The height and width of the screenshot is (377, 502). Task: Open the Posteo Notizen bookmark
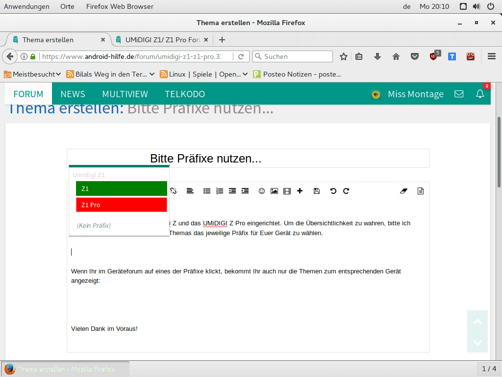(297, 75)
